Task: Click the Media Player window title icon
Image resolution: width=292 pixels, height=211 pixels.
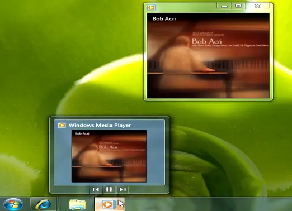Action: [151, 7]
